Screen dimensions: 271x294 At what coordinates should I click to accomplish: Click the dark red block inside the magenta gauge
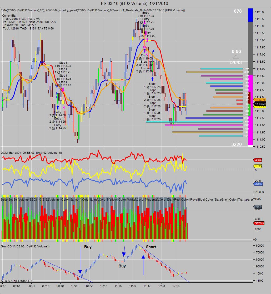point(249,98)
